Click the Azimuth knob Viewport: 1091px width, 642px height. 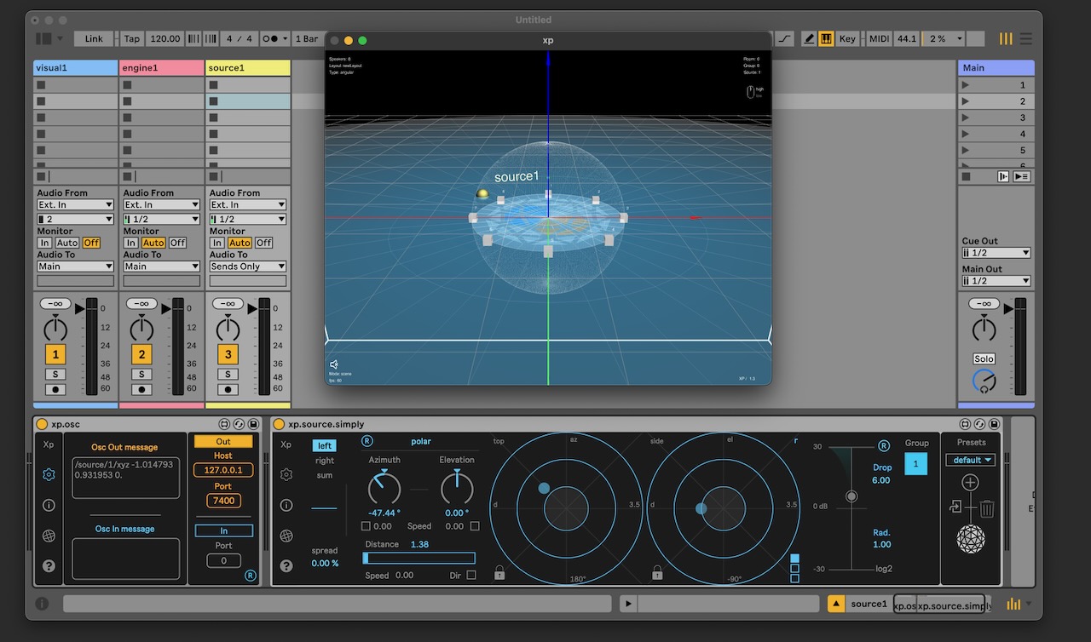(384, 488)
